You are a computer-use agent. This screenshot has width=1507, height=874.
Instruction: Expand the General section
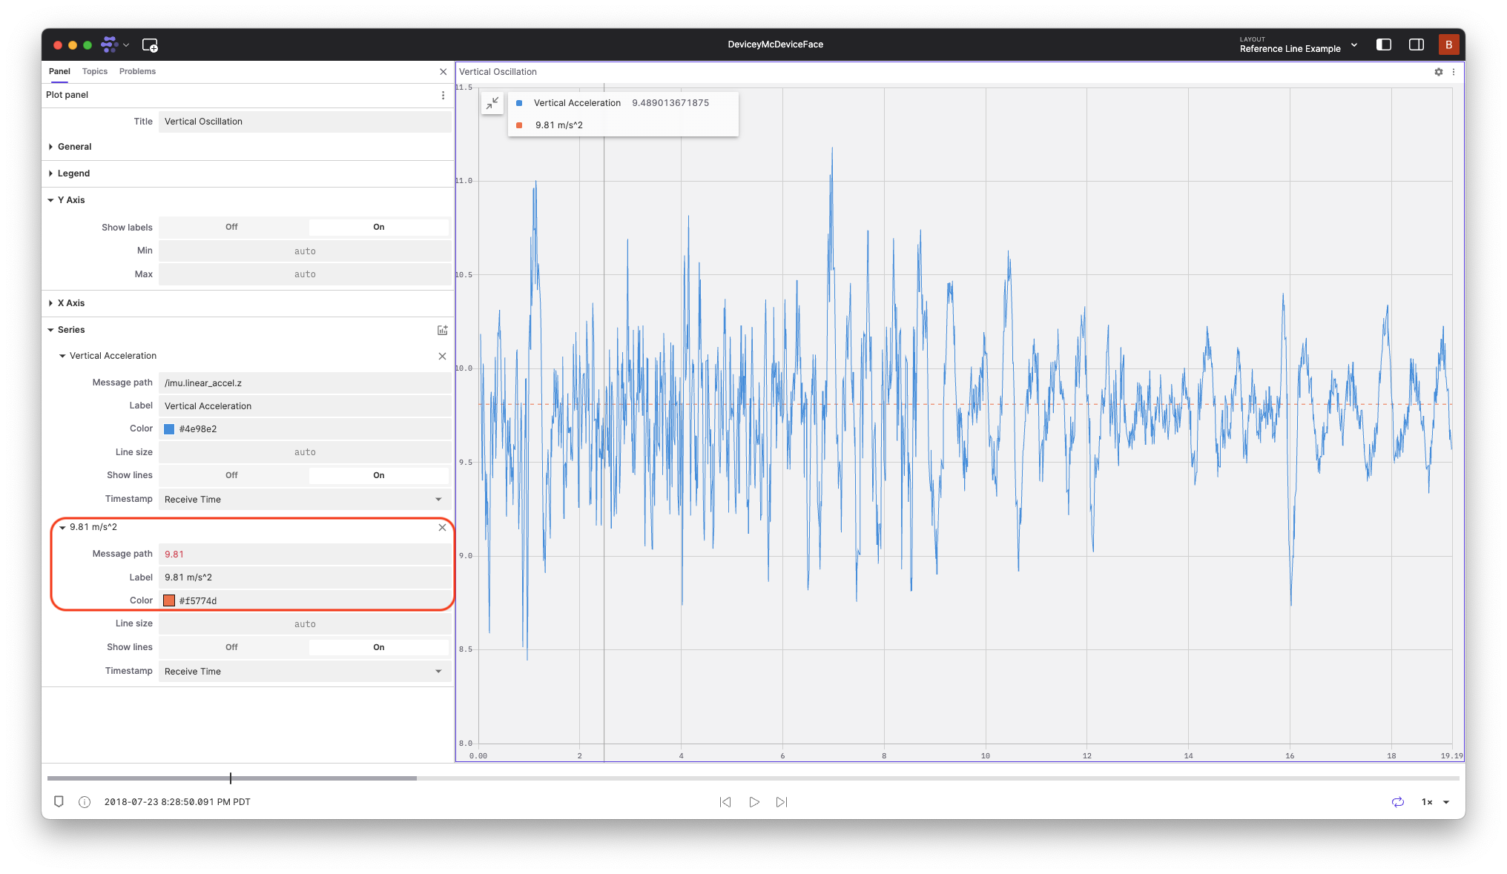(74, 147)
